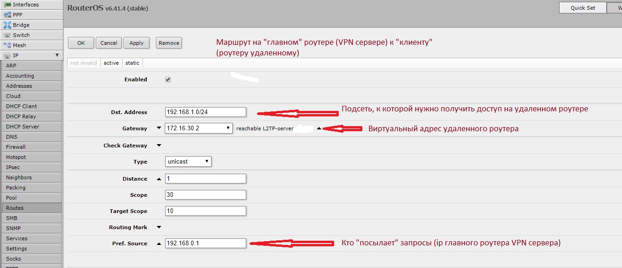Click the Bridge menu icon
The height and width of the screenshot is (268, 622).
click(7, 25)
